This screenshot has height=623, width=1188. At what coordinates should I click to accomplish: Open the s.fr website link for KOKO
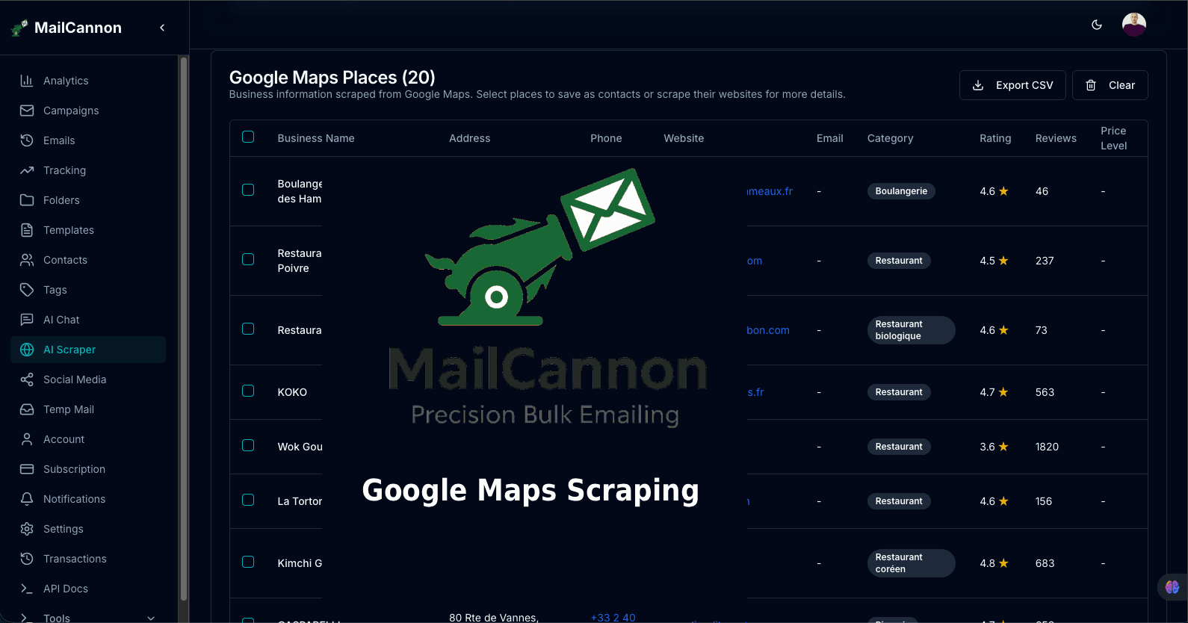(x=755, y=392)
